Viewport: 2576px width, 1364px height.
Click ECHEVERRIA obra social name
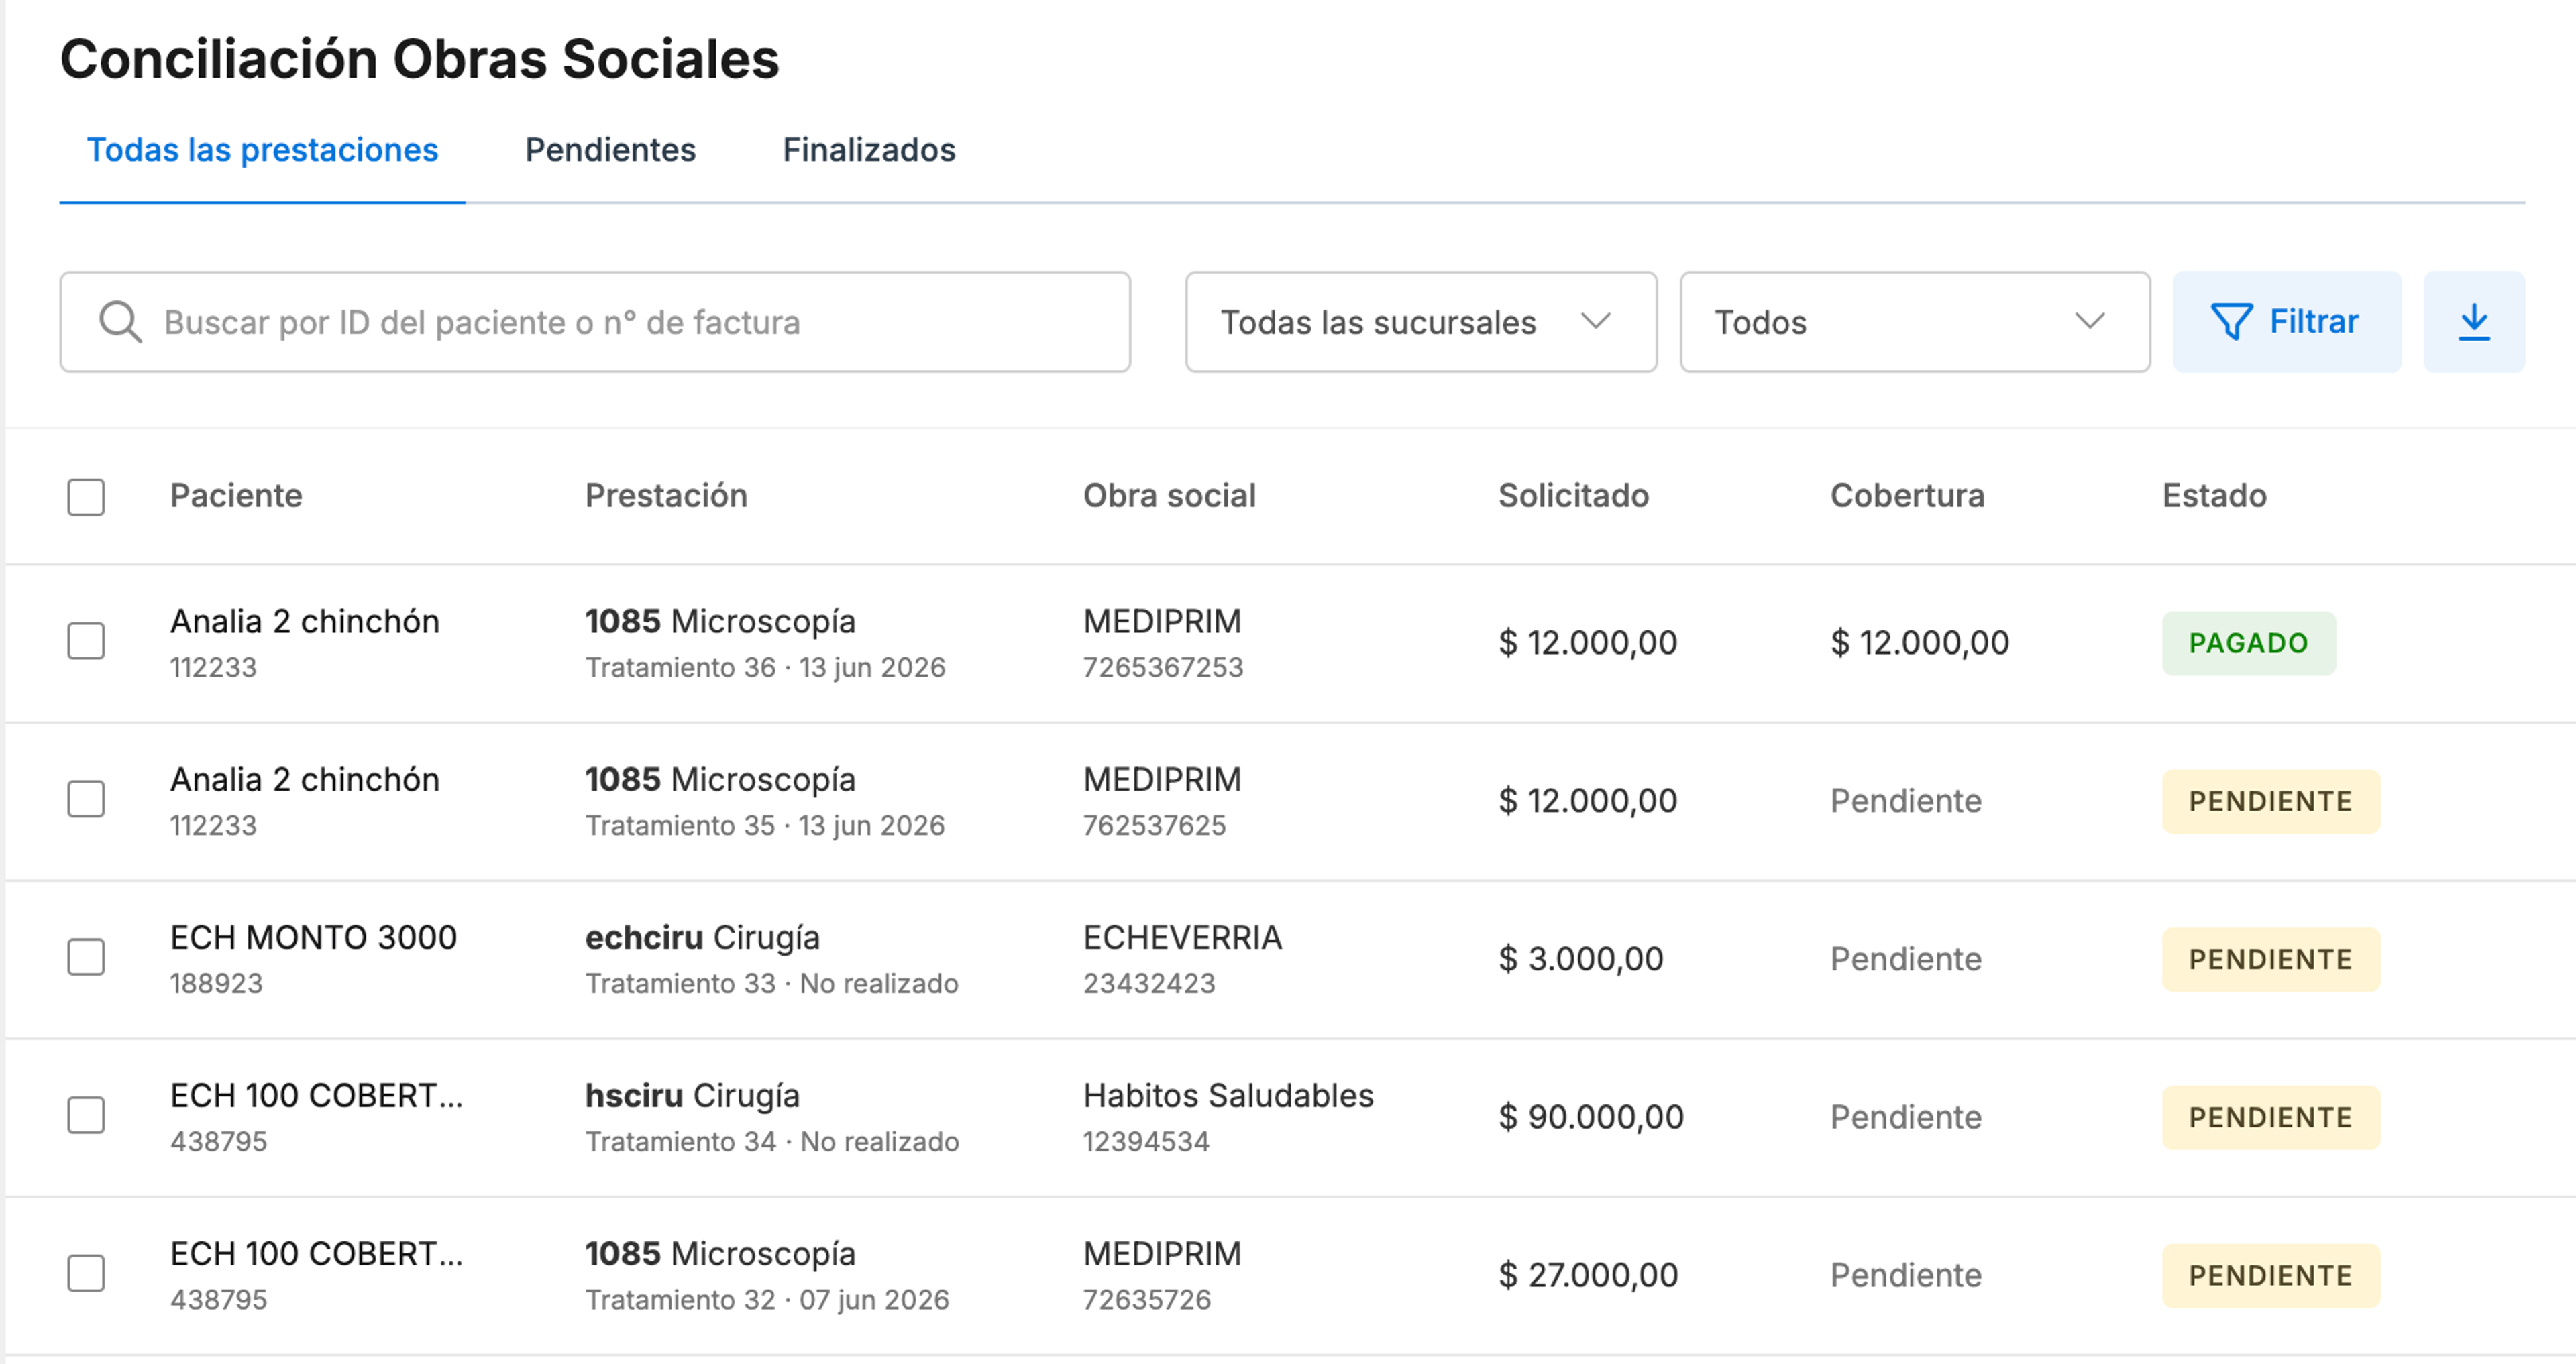1182,938
